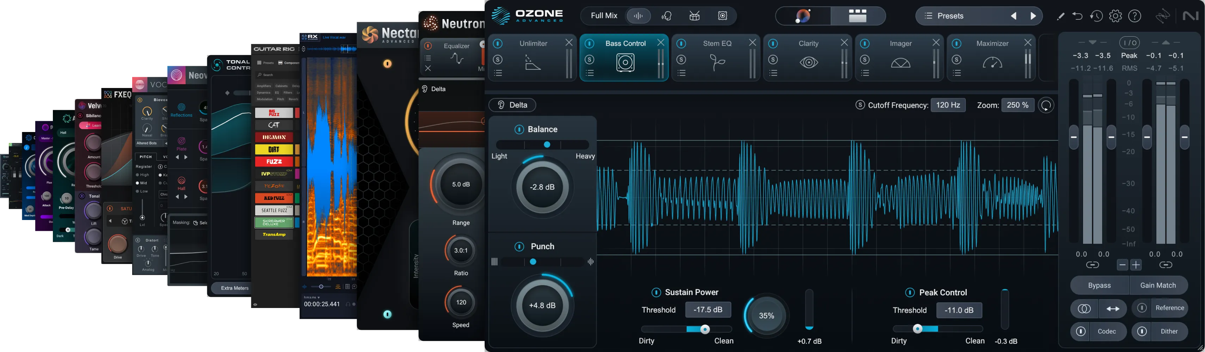The width and height of the screenshot is (1205, 352).
Task: Select the vocal focus icon
Action: pos(666,15)
